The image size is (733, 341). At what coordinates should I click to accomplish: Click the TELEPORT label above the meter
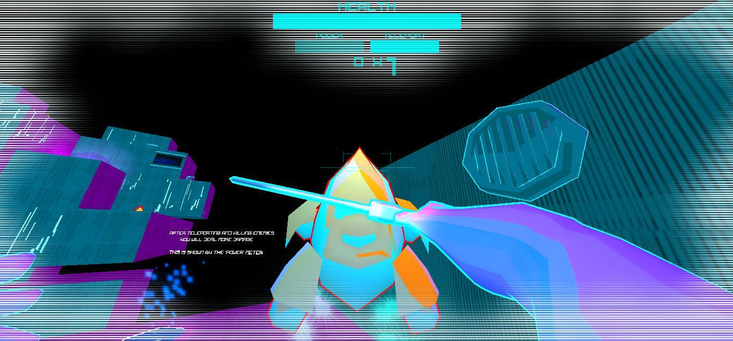(x=405, y=36)
